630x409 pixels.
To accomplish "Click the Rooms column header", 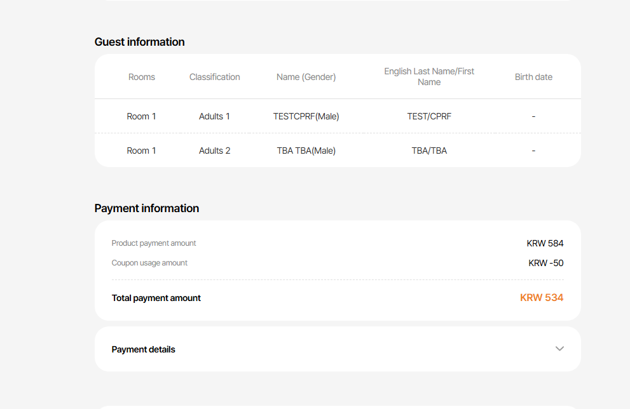I will [x=142, y=77].
